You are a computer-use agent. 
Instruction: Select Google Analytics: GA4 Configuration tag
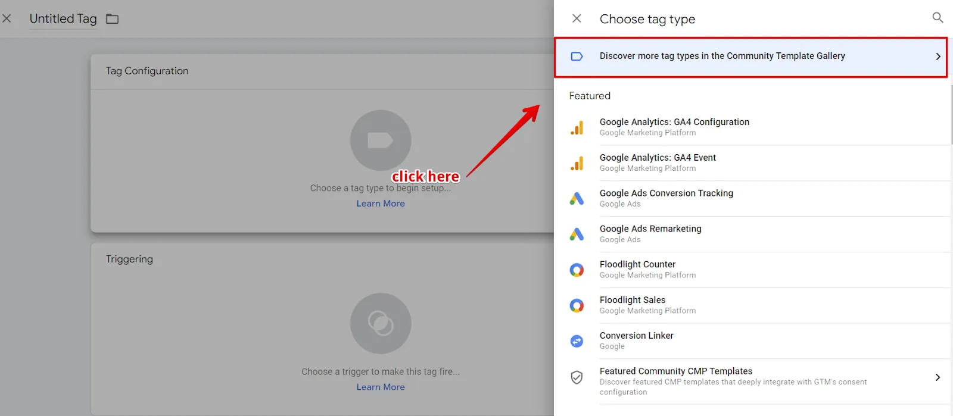(752, 127)
